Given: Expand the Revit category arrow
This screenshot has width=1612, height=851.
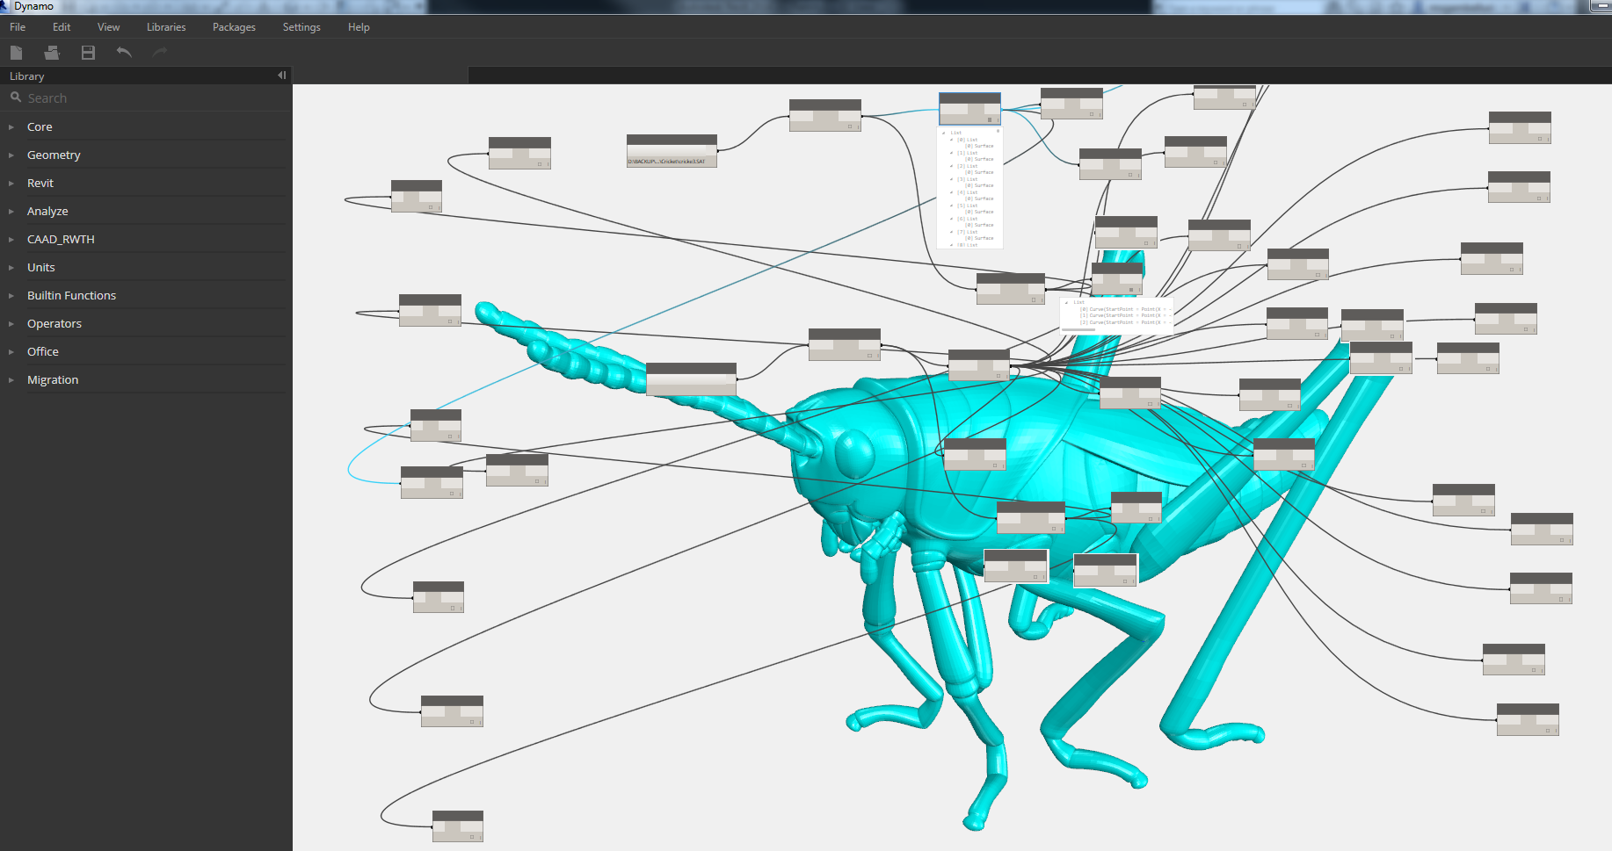Looking at the screenshot, I should click(11, 184).
